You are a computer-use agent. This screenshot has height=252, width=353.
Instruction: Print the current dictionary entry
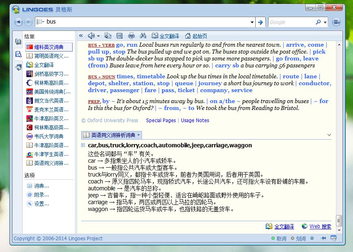tap(131, 36)
